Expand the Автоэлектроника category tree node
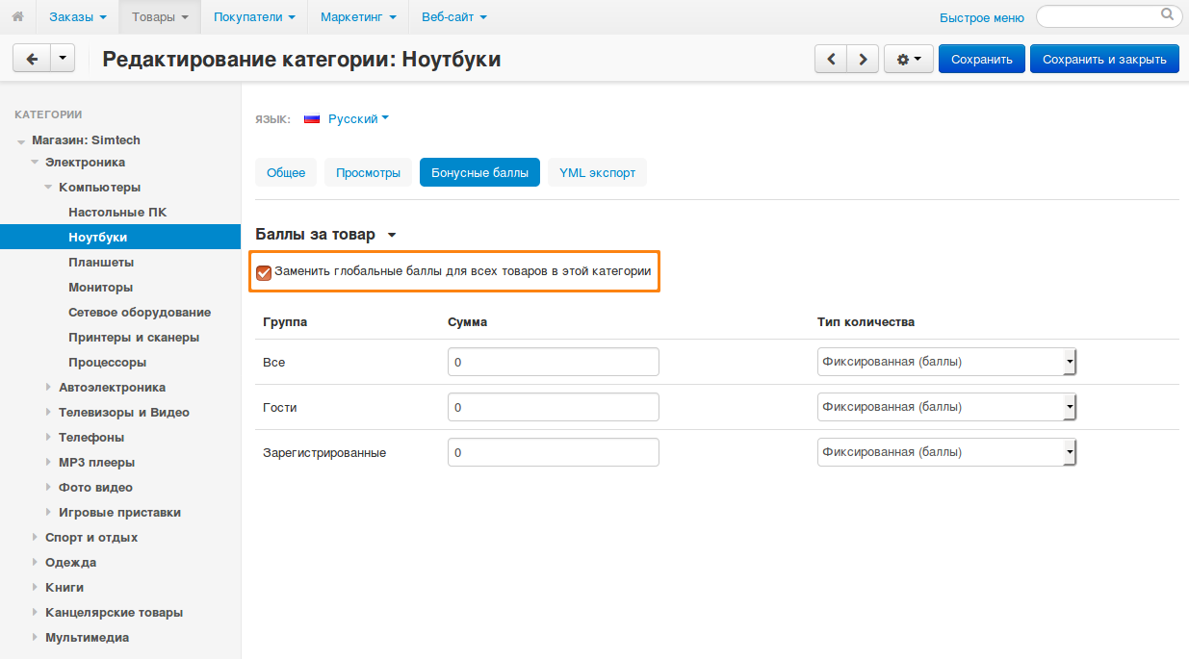Screen dimensions: 1189x659 pyautogui.click(x=49, y=388)
